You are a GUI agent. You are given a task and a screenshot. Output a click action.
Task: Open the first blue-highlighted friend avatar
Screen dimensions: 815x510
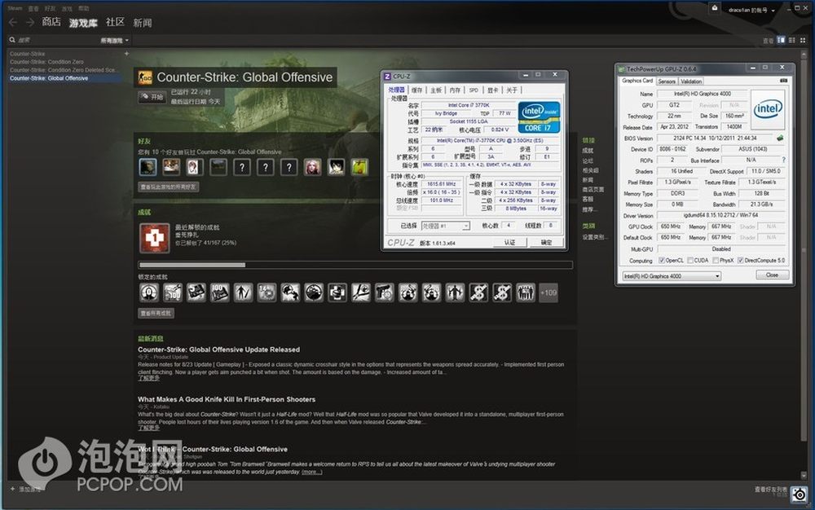click(x=148, y=167)
